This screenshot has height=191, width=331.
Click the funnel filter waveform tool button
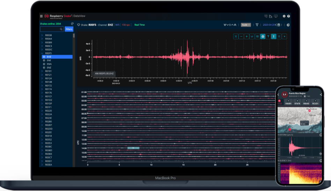coord(268,37)
